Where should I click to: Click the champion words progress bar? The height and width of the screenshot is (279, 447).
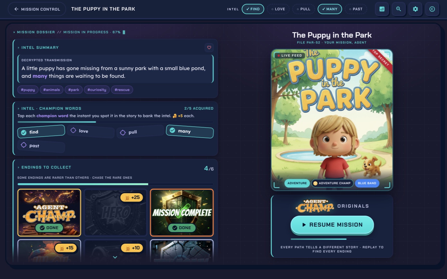pos(115,122)
